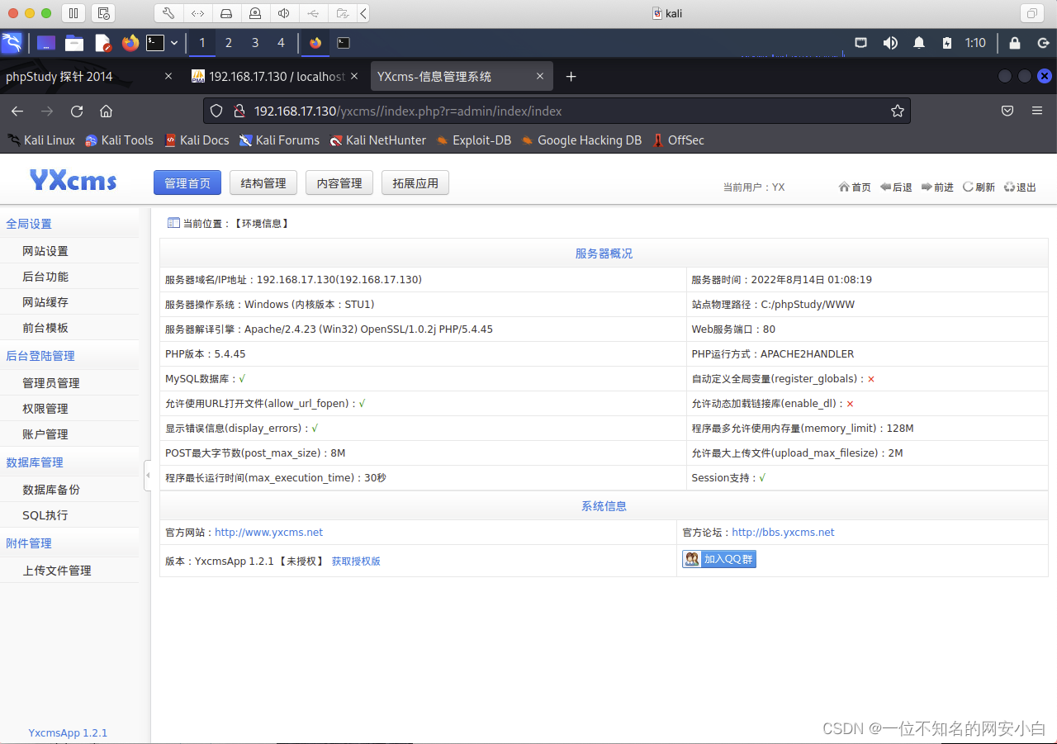Switch to workspace 3
The width and height of the screenshot is (1057, 744).
coord(255,43)
